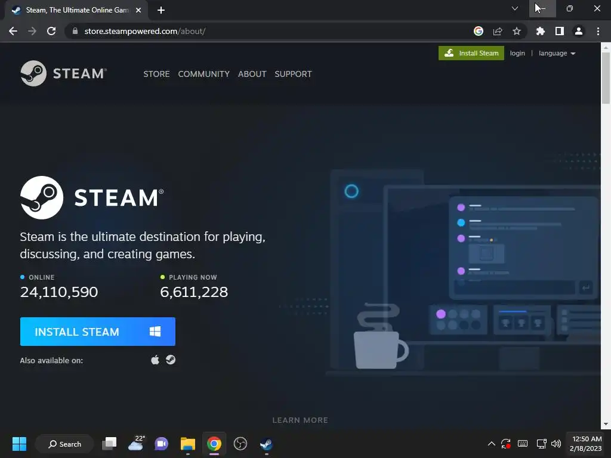
Task: Open File Explorer from the taskbar
Action: [x=188, y=444]
